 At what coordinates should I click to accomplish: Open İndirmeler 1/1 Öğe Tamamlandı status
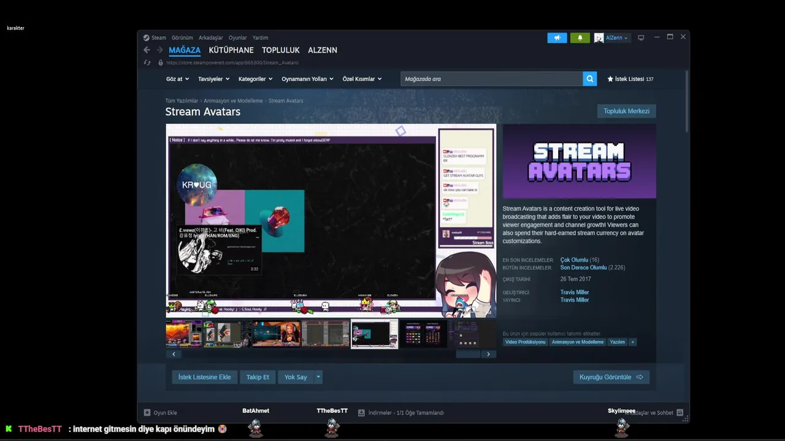pyautogui.click(x=406, y=413)
